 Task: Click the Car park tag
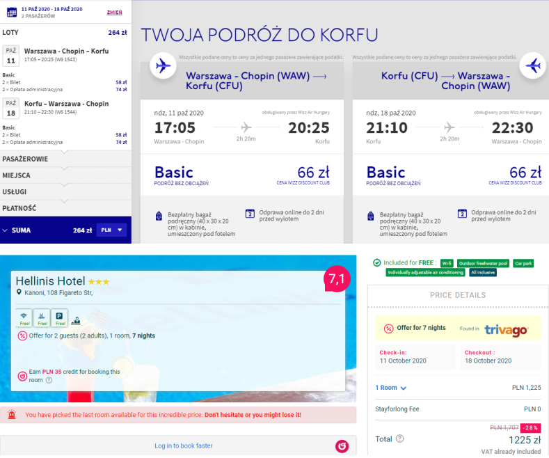point(523,263)
